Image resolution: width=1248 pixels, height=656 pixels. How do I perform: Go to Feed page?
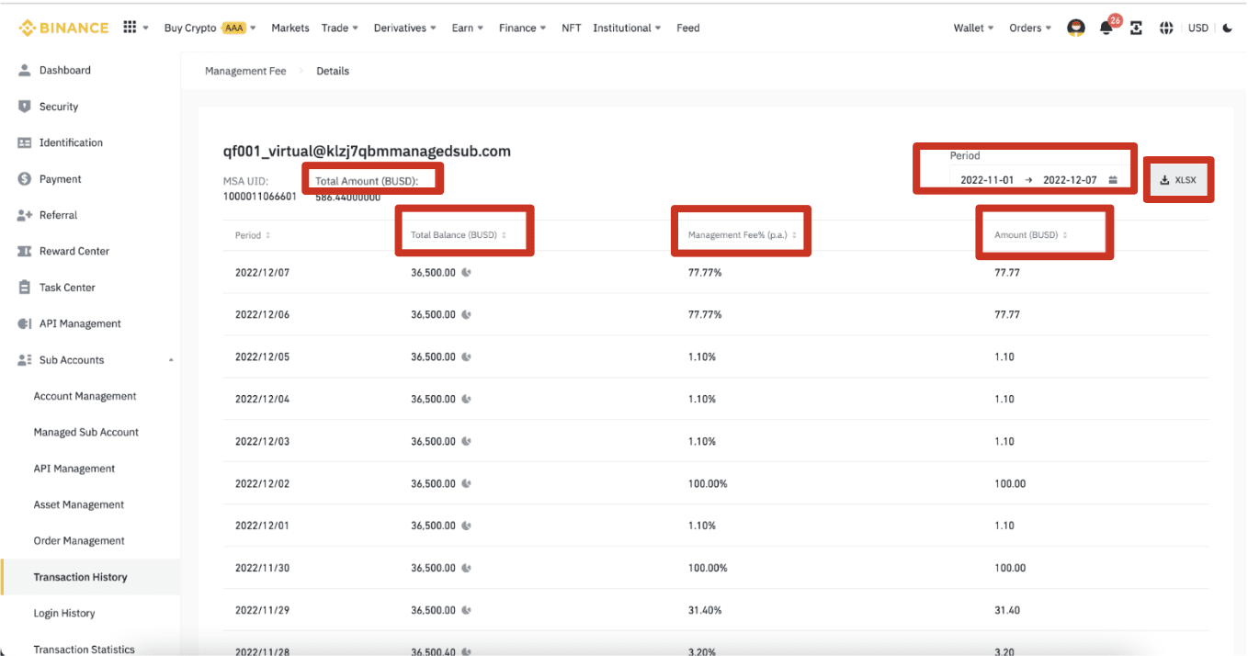coord(688,28)
